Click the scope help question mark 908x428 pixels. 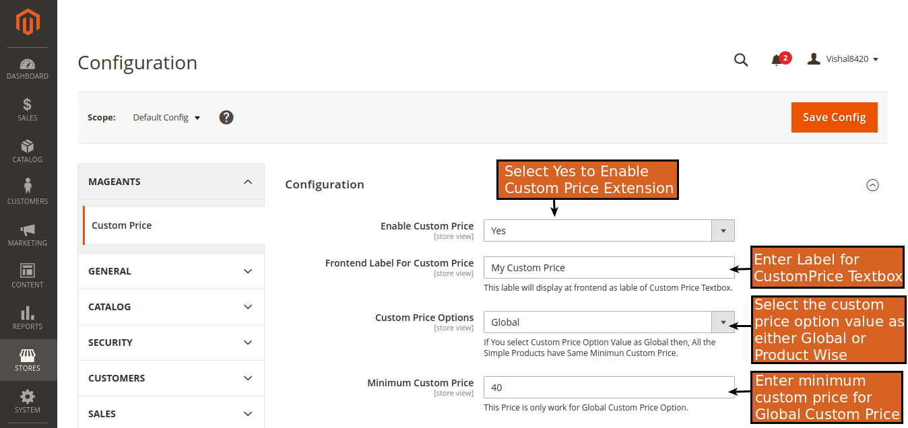(226, 116)
